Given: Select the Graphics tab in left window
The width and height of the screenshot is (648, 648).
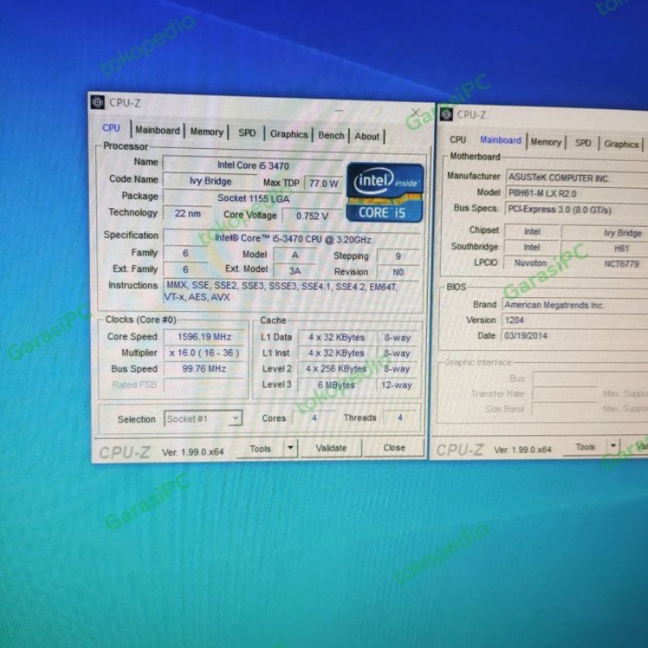Looking at the screenshot, I should coord(289,134).
